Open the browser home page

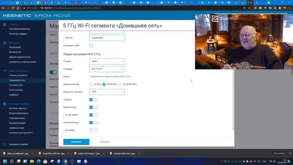[18, 8]
